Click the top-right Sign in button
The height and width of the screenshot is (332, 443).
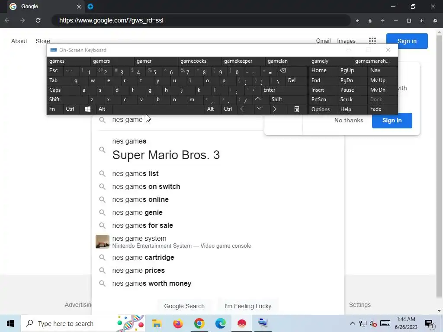click(x=407, y=41)
